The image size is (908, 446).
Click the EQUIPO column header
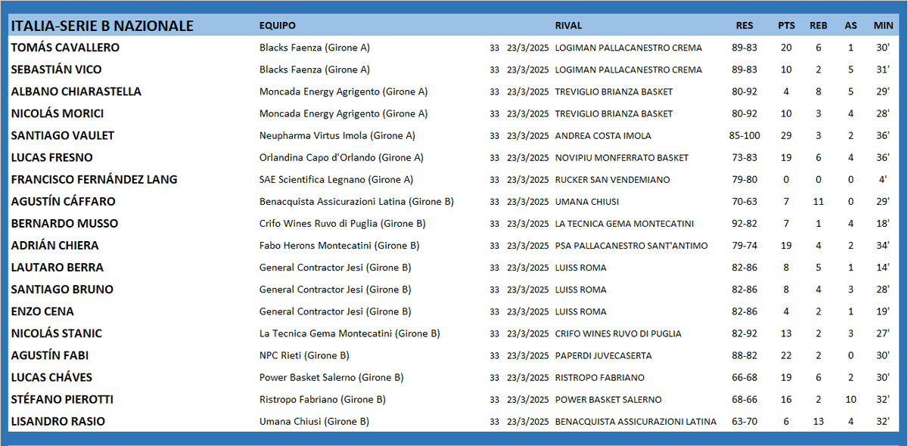pos(277,26)
